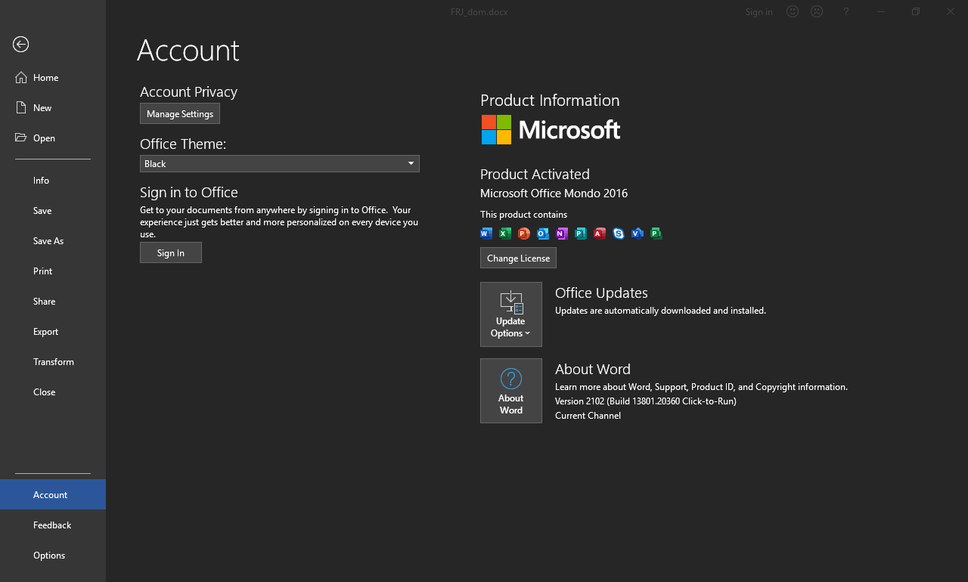The image size is (968, 582).
Task: Click the back arrow to leave Account page
Action: coord(20,45)
